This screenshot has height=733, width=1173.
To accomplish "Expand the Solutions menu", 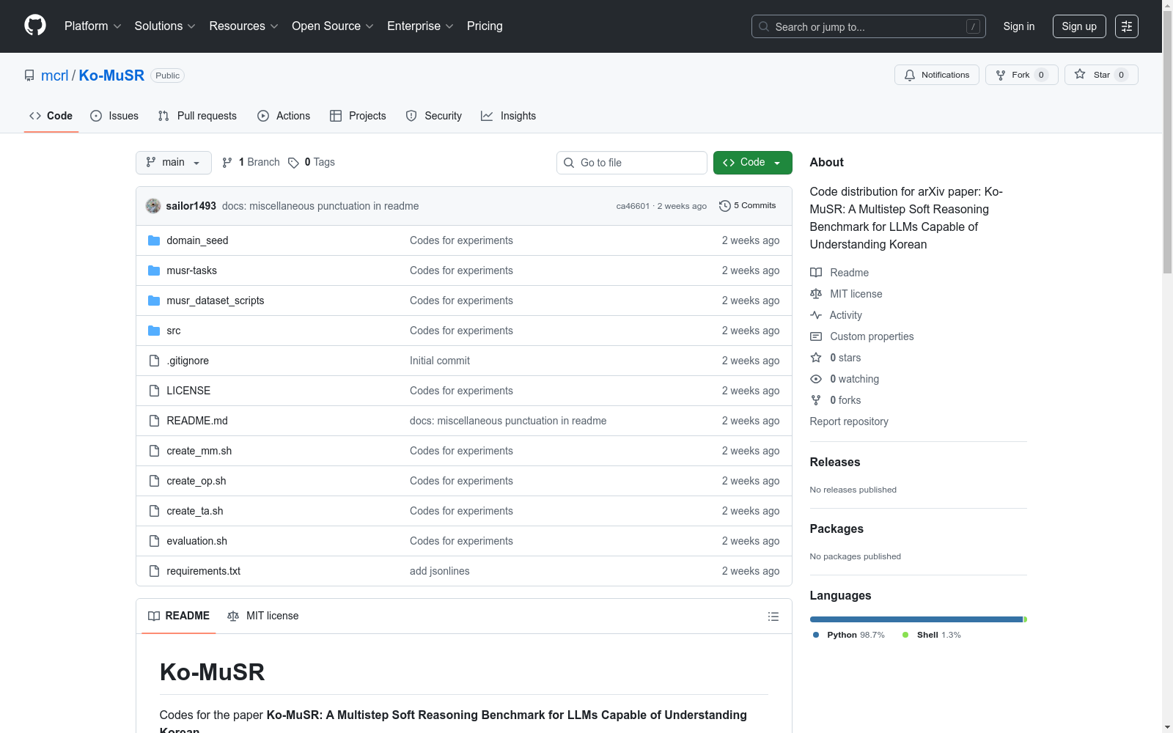I will tap(165, 26).
